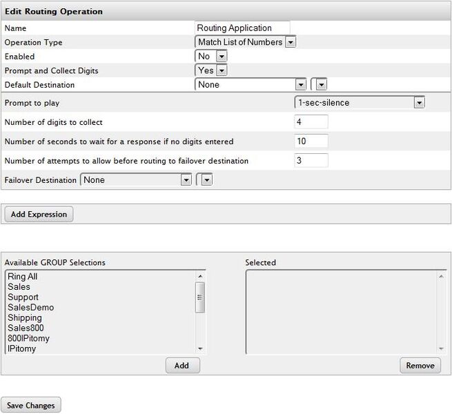Click the Remove button under Selected list

tap(420, 366)
